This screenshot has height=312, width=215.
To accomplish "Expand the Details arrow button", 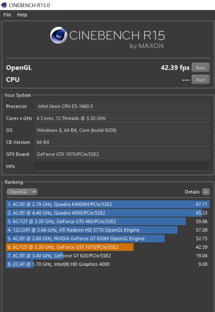I will (206, 192).
